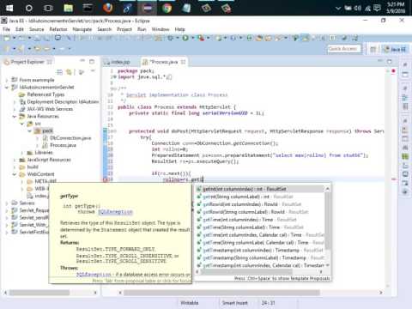
Task: Collapse the WebContent folder
Action: [15, 174]
